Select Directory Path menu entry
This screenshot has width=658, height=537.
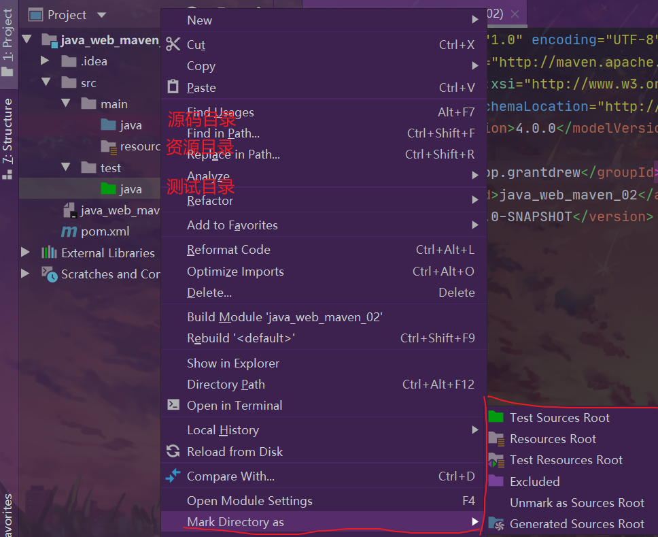324,384
